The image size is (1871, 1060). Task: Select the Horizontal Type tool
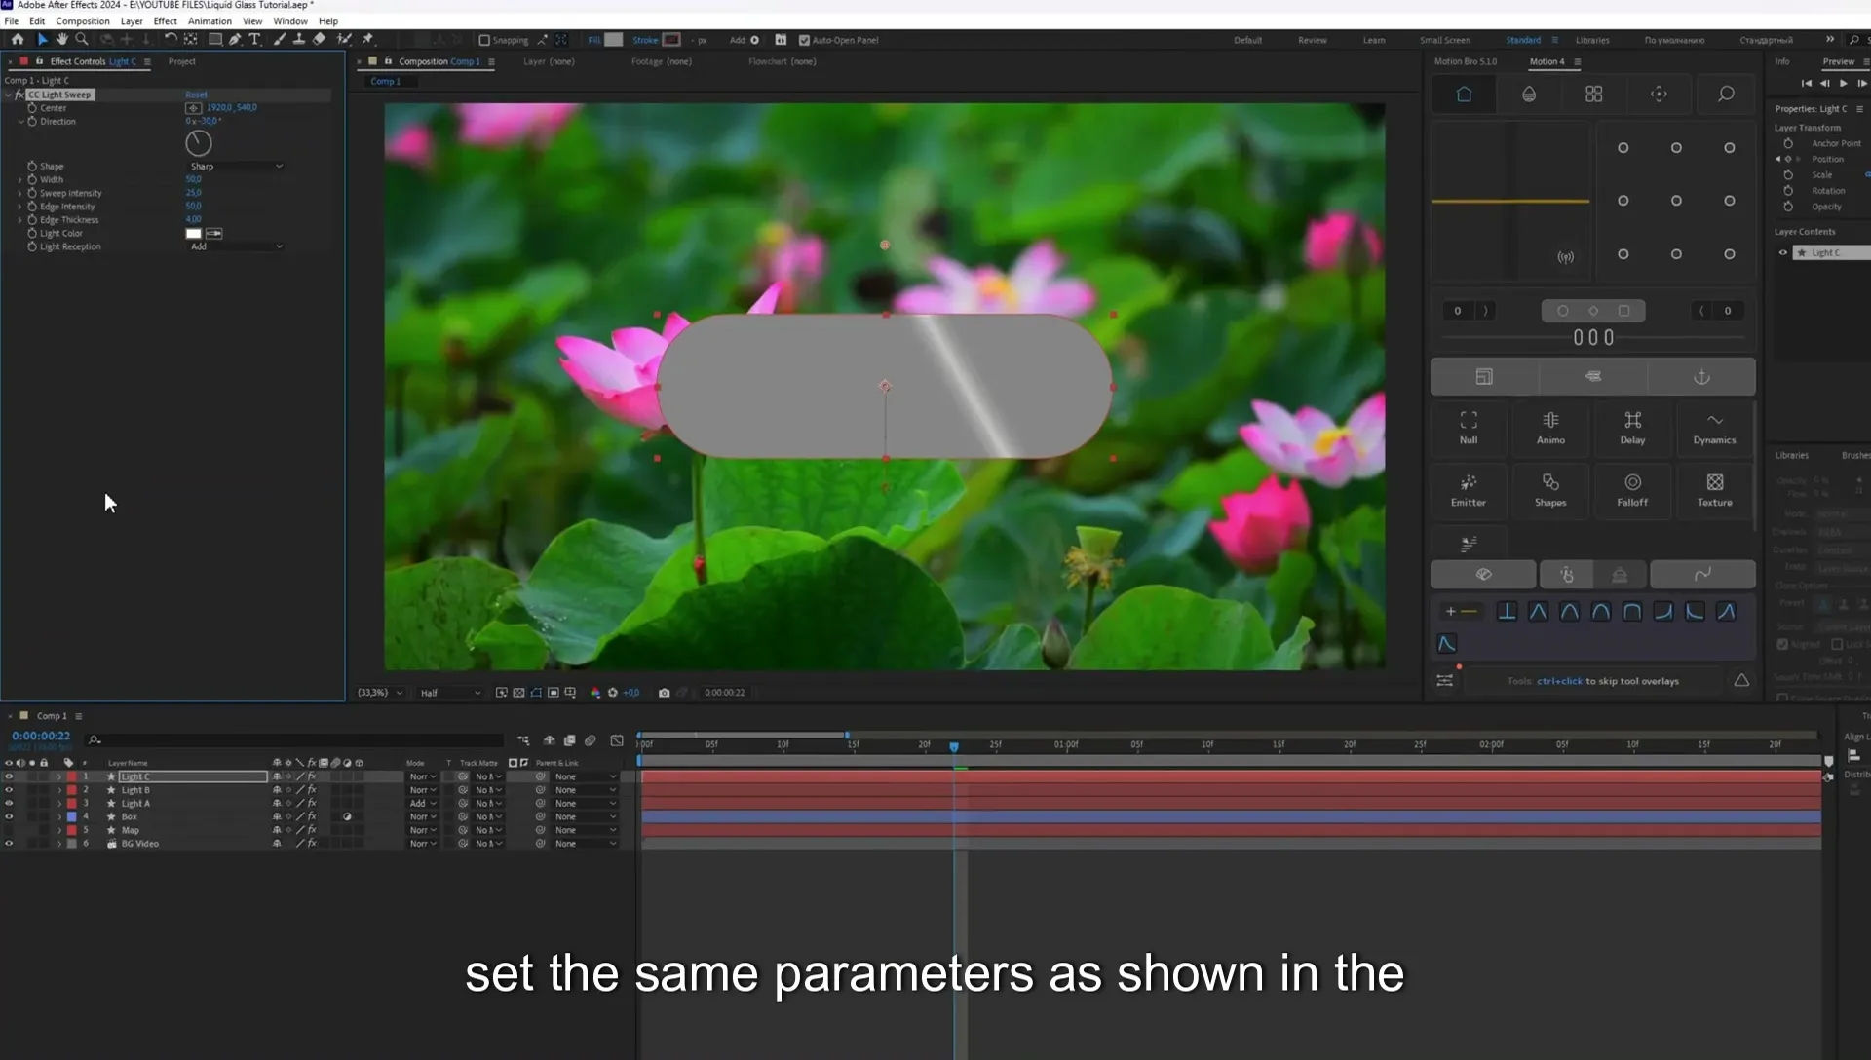pos(255,40)
